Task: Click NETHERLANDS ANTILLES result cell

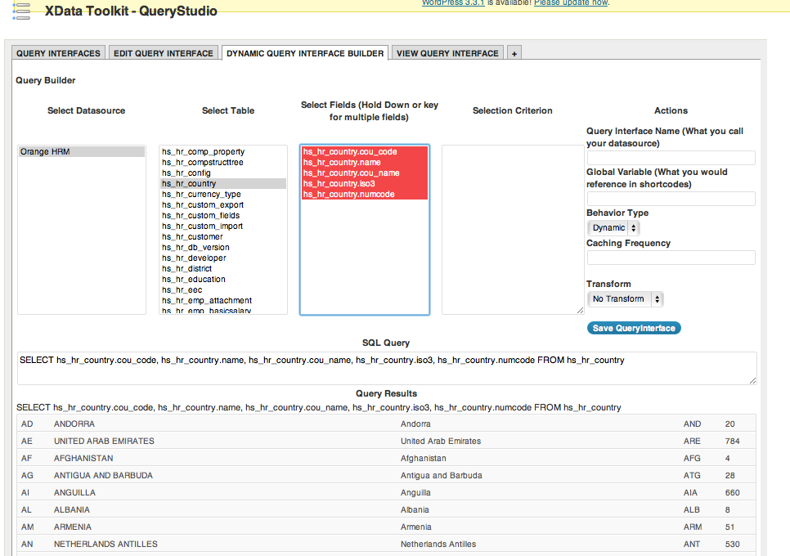Action: pos(105,544)
